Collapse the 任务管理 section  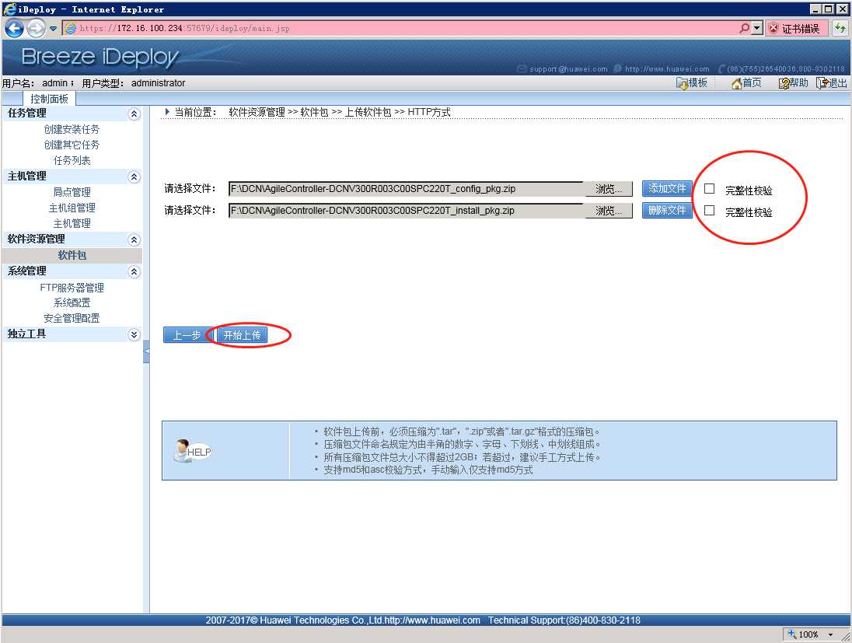(x=134, y=114)
